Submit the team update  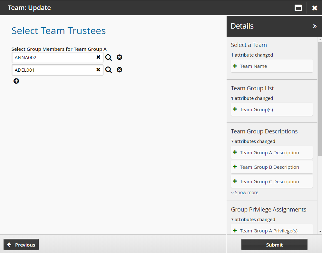[x=274, y=245]
